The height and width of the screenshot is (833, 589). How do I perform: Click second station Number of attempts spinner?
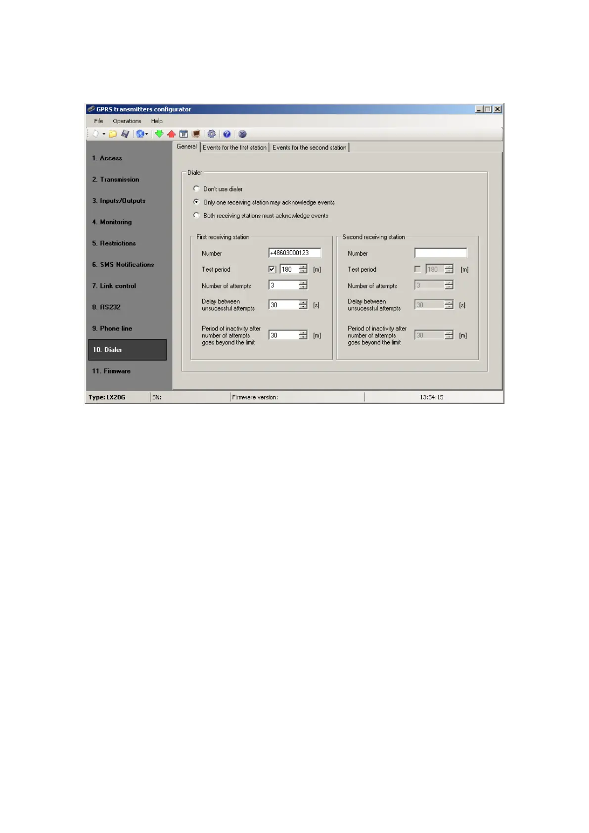tap(449, 285)
